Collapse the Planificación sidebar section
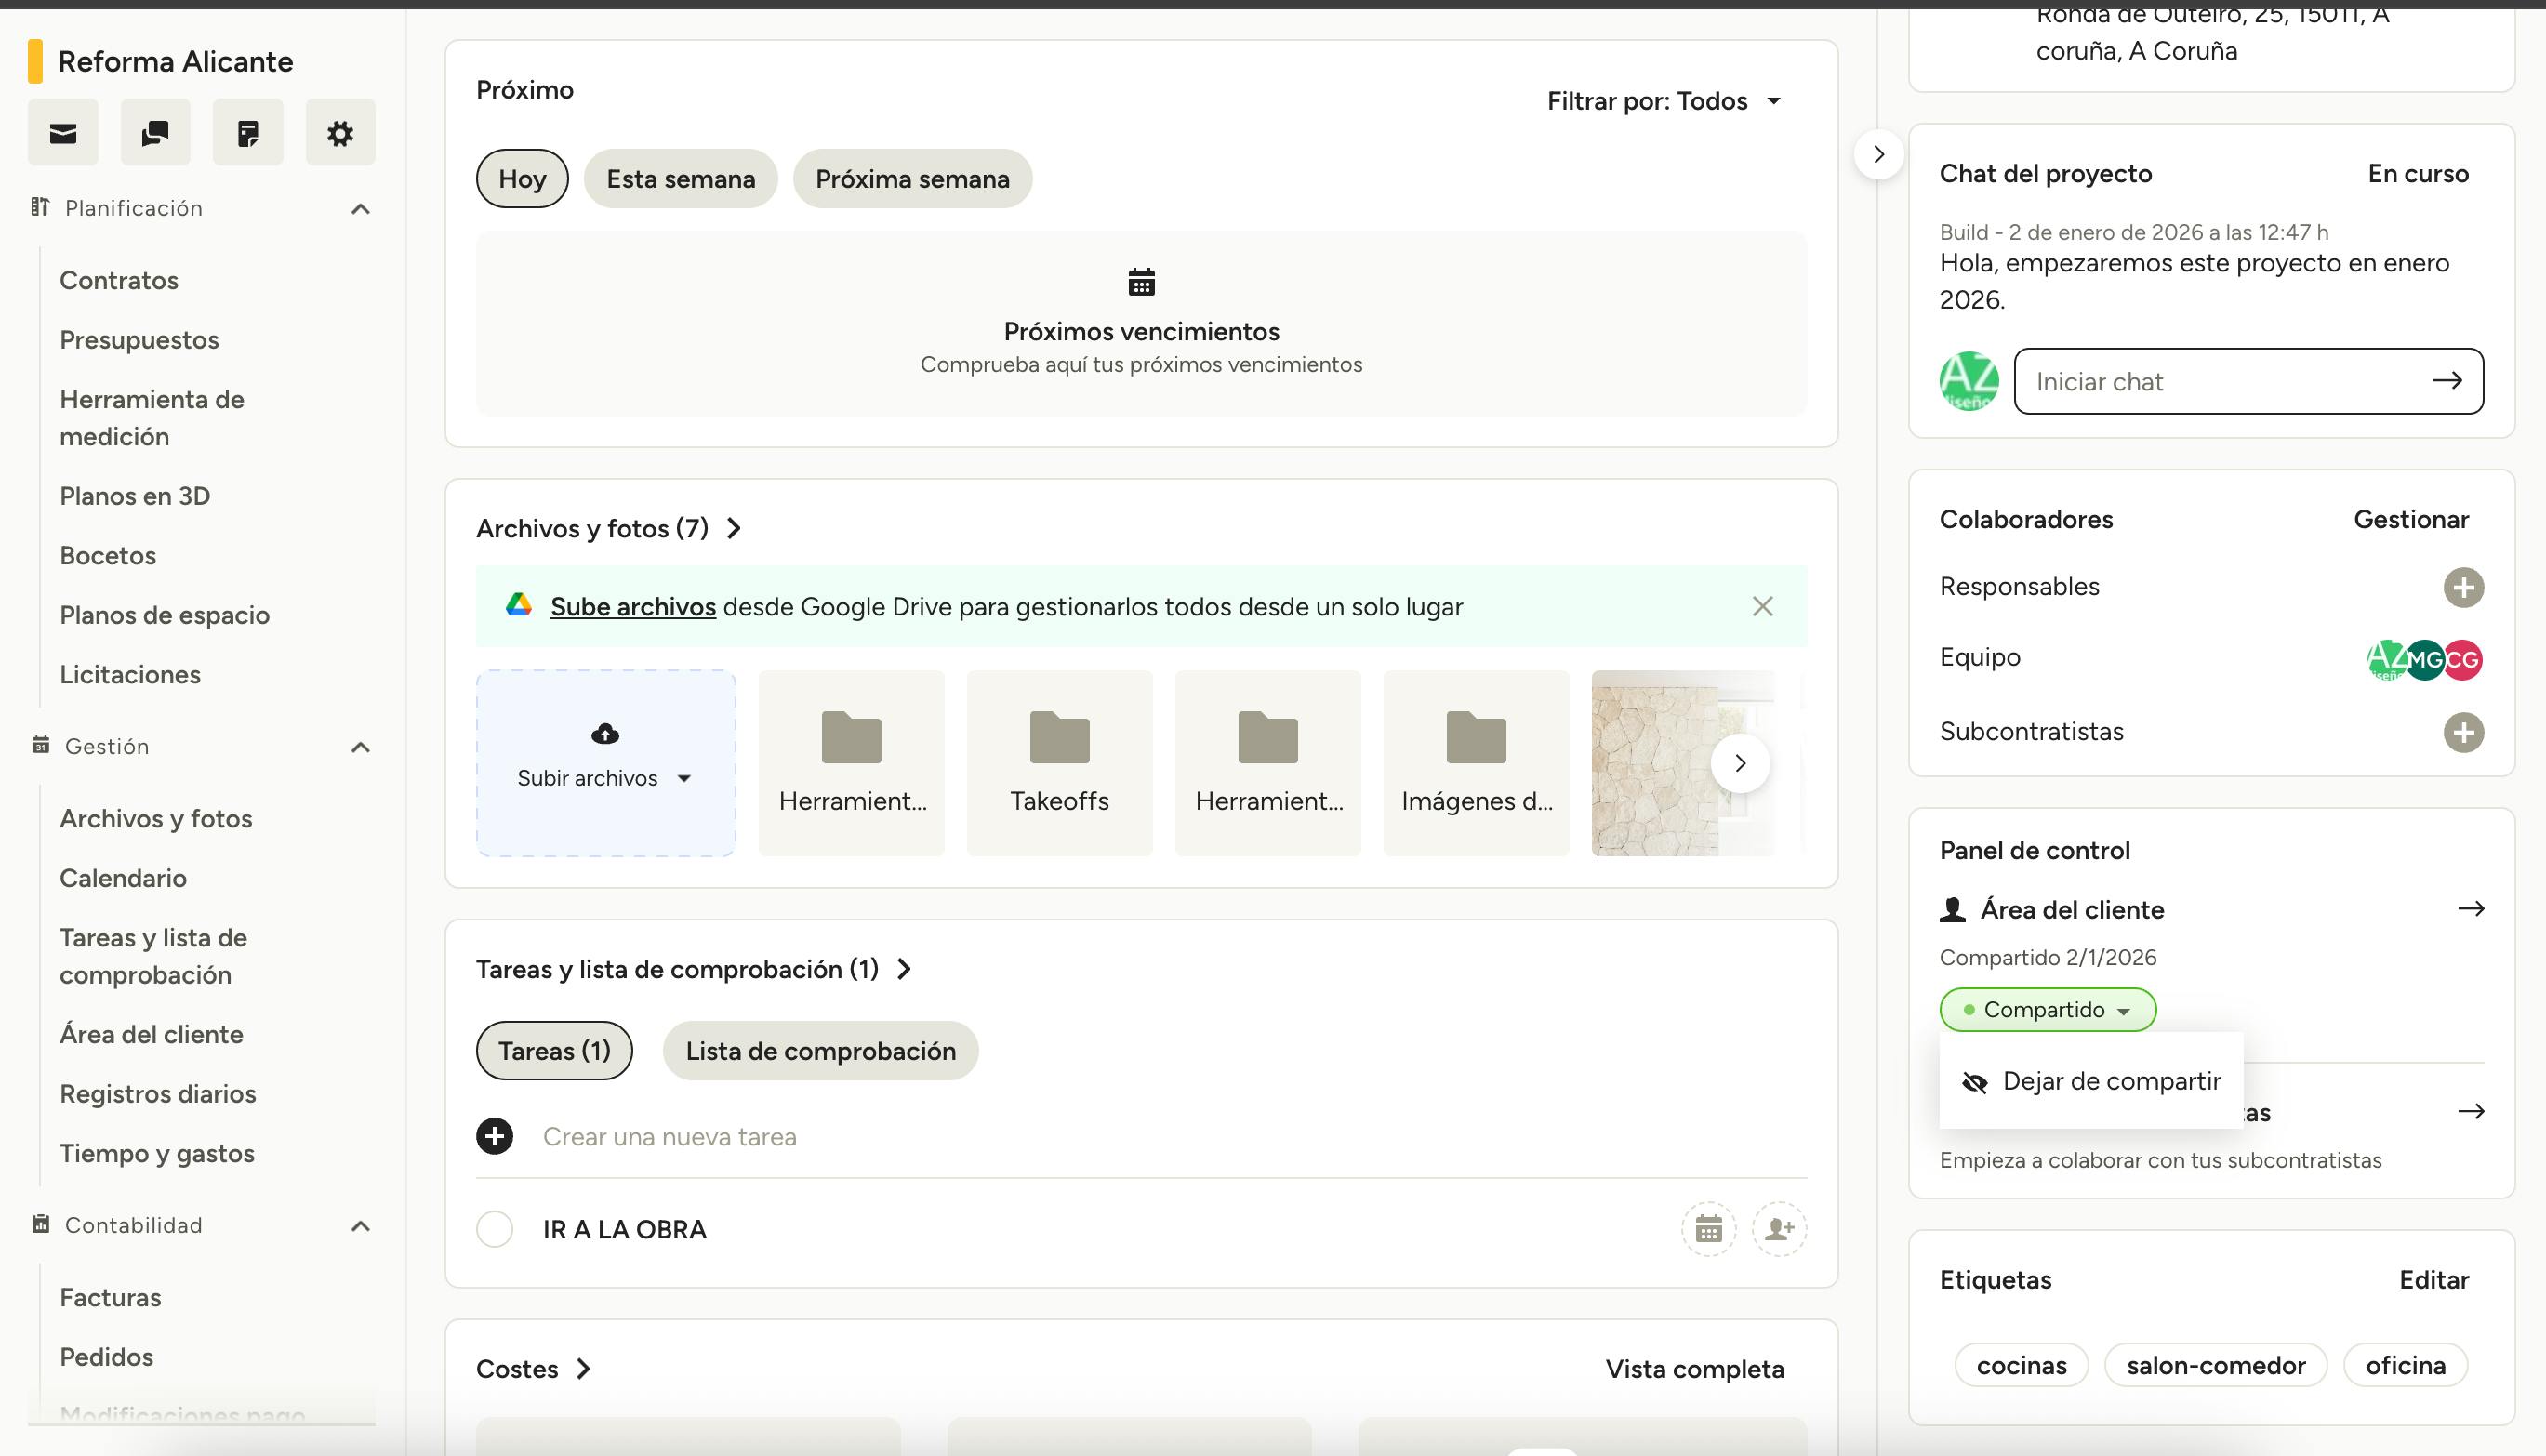The height and width of the screenshot is (1456, 2546). [x=361, y=209]
